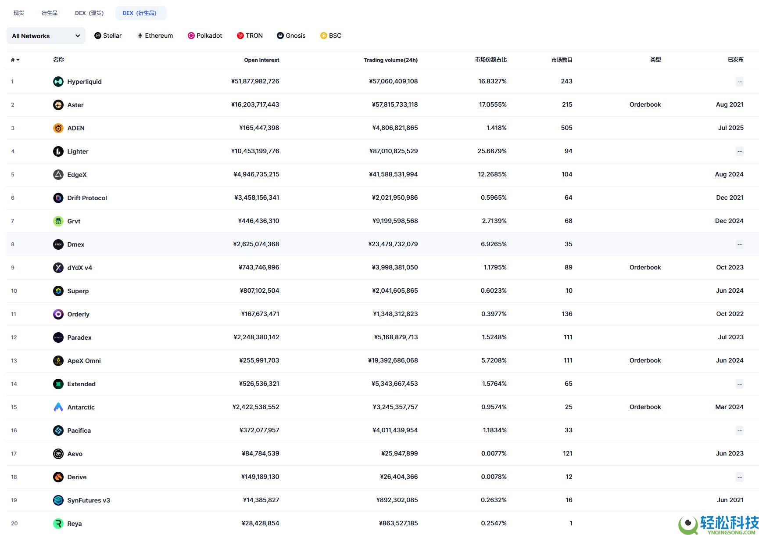
Task: Sort by Trading volume(24h) header
Action: [390, 60]
